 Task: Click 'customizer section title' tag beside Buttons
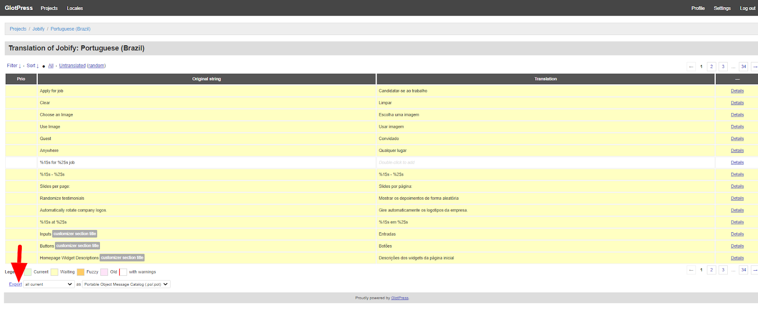click(x=78, y=246)
